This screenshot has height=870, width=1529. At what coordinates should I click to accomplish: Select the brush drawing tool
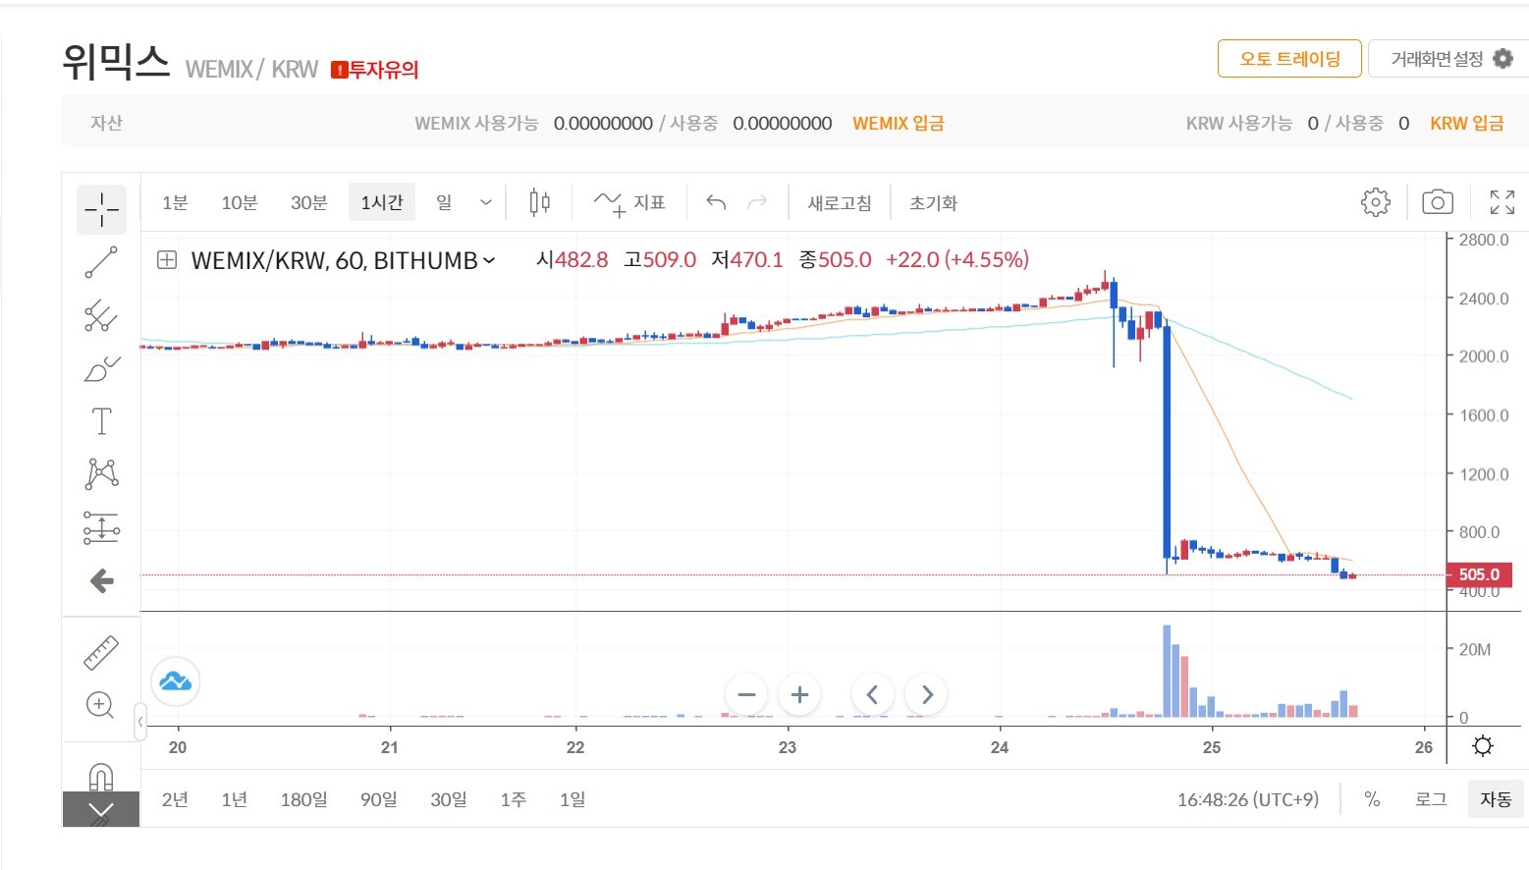point(101,368)
